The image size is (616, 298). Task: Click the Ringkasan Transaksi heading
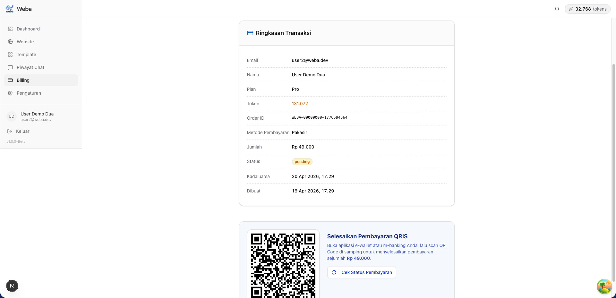(x=283, y=33)
